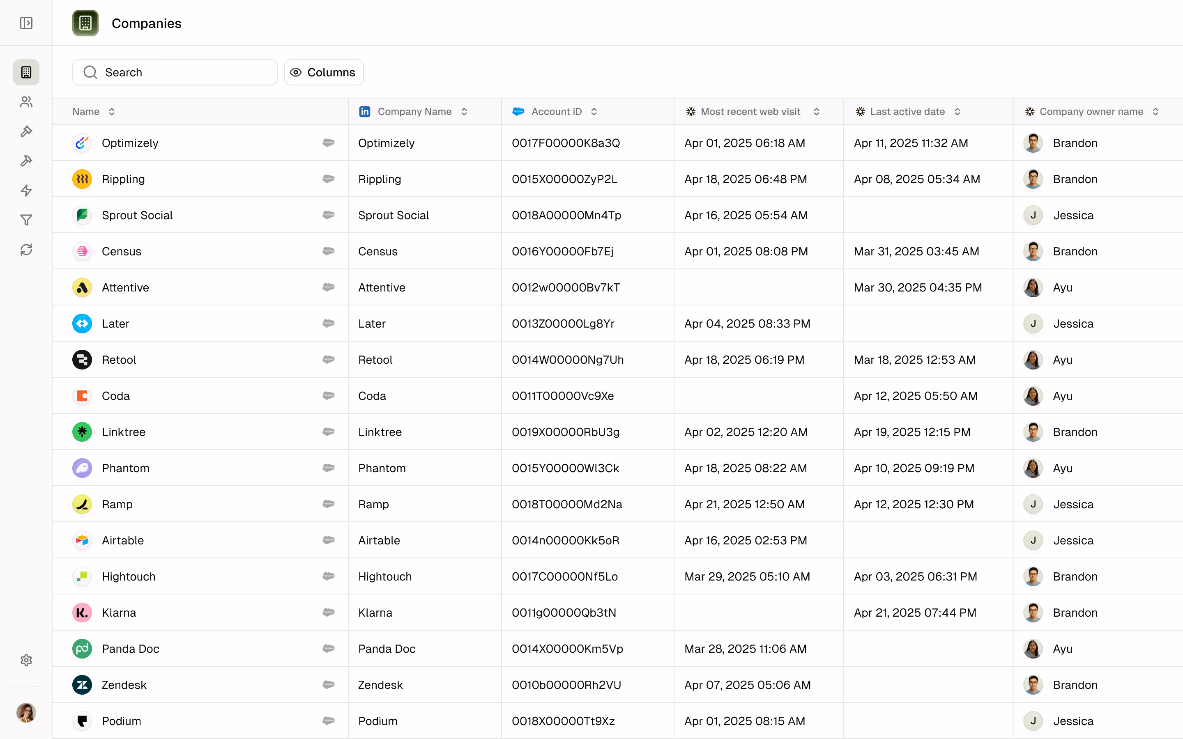Viewport: 1183px width, 739px height.
Task: Click the Ramp logo icon
Action: coord(82,505)
